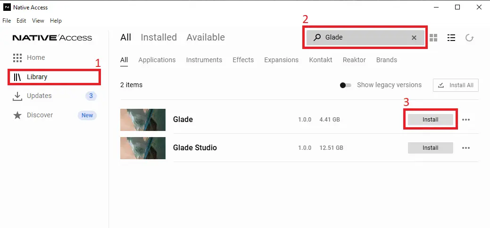Open the Help menu

(x=56, y=21)
